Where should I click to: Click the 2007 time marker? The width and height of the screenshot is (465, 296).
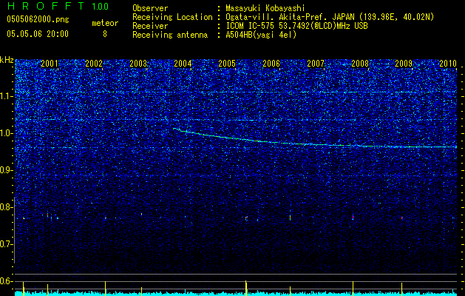coord(316,63)
